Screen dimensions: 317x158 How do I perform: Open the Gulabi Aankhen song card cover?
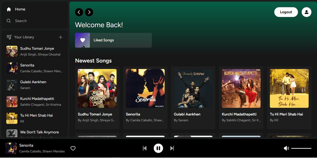[x=193, y=88]
